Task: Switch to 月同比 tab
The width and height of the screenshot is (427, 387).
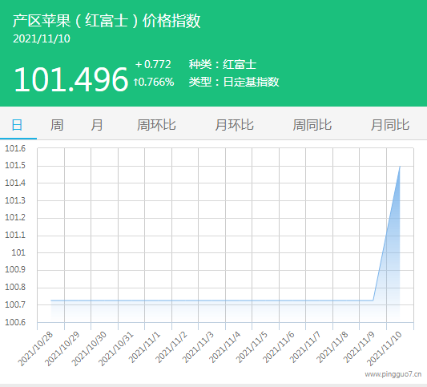Action: point(390,125)
